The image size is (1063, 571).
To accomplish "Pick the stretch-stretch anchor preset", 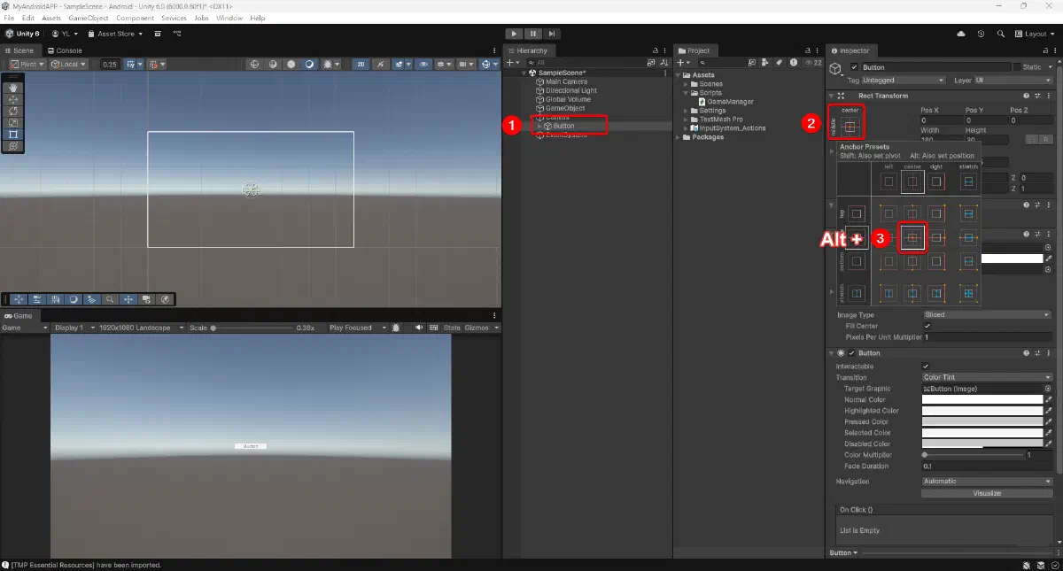I will pyautogui.click(x=968, y=292).
